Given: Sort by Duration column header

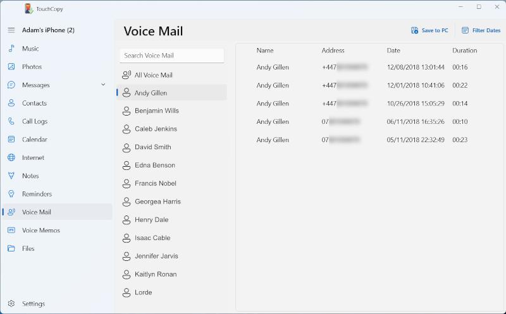Looking at the screenshot, I should 464,51.
